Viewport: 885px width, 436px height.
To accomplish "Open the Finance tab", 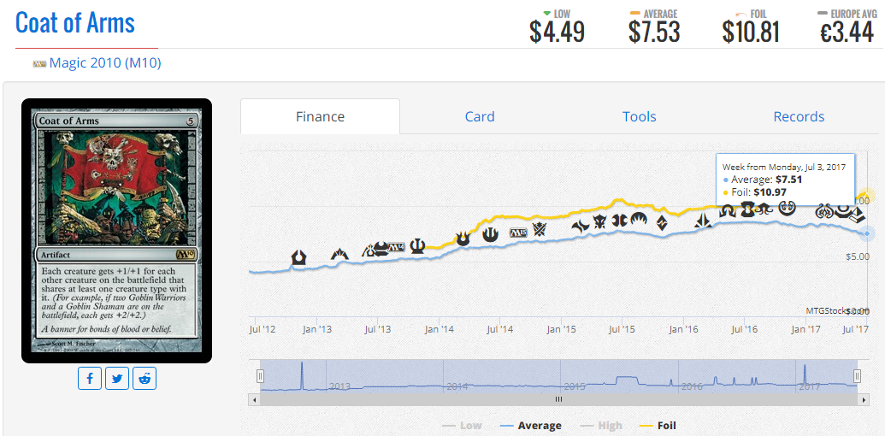I will (x=320, y=117).
